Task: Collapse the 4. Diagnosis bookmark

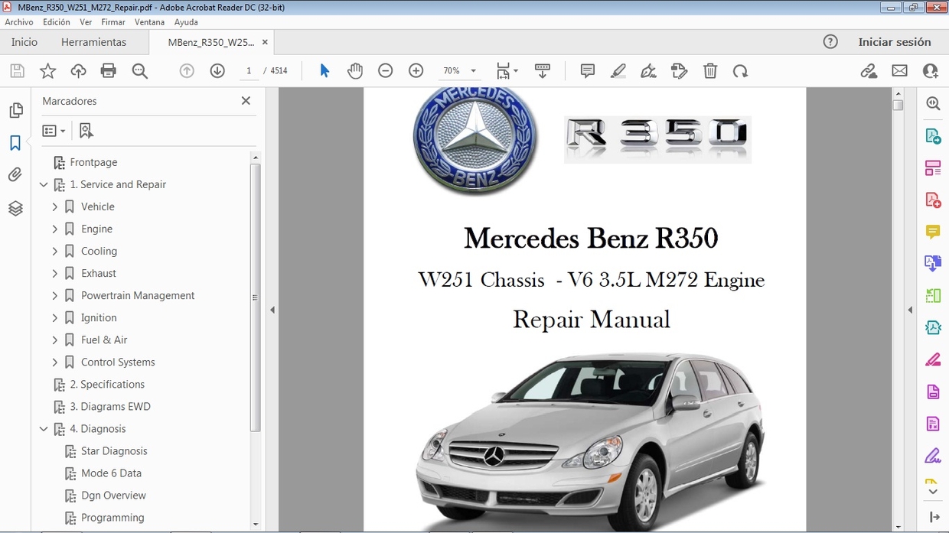Action: pos(44,429)
